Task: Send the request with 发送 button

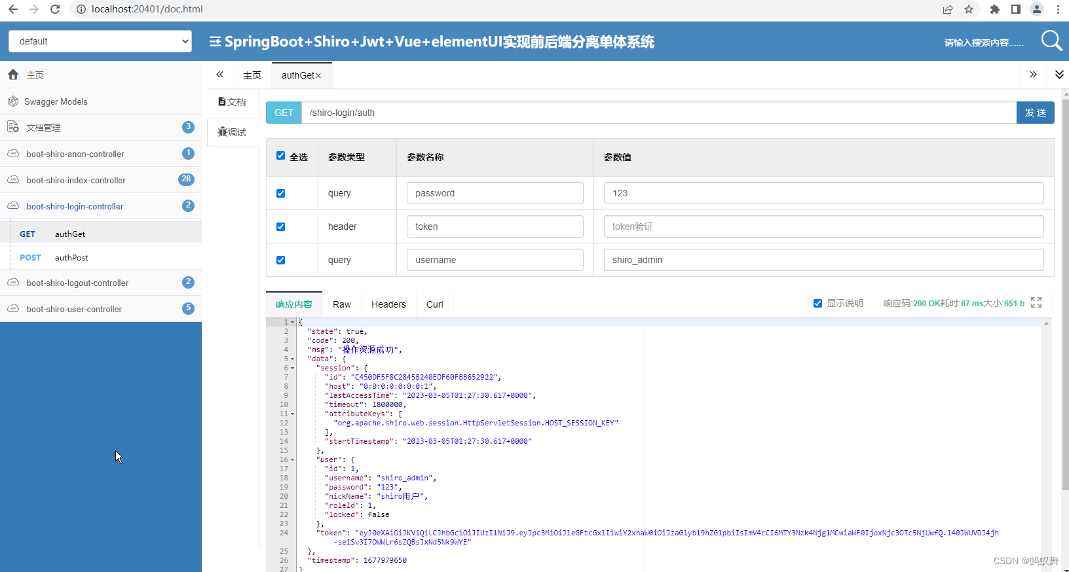Action: tap(1036, 113)
